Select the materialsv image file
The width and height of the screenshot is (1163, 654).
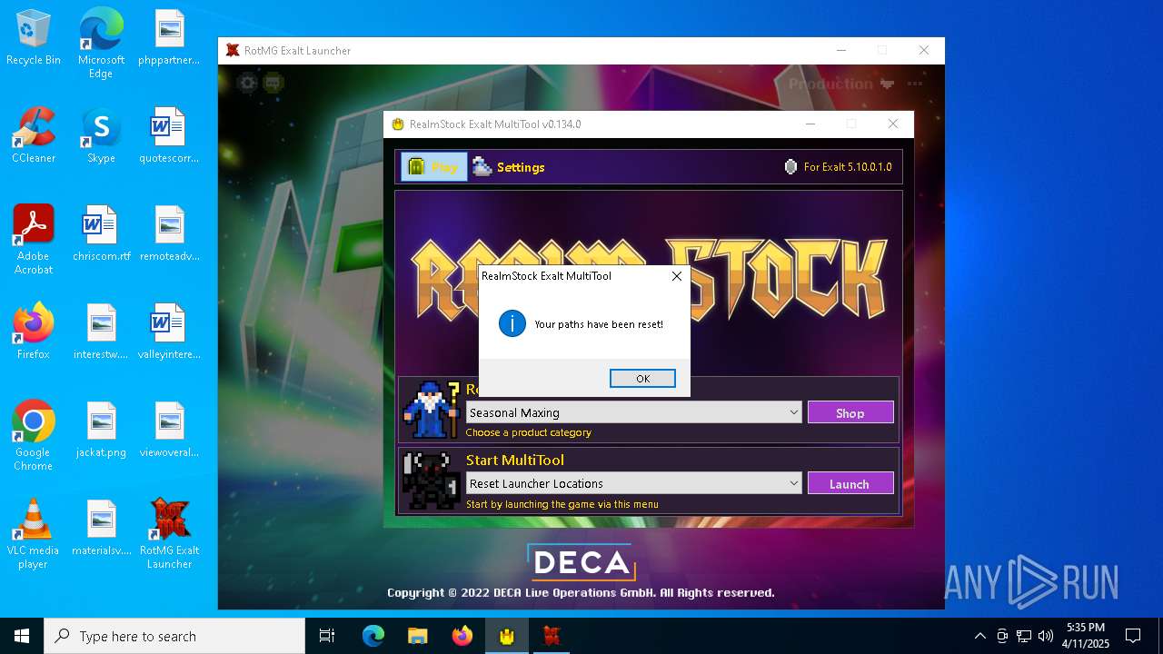pos(101,529)
